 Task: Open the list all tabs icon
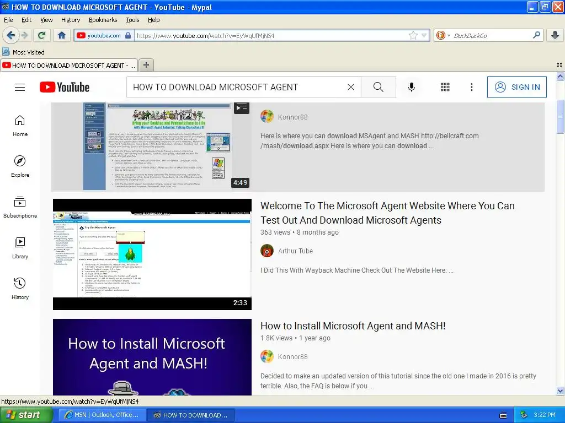pyautogui.click(x=559, y=65)
